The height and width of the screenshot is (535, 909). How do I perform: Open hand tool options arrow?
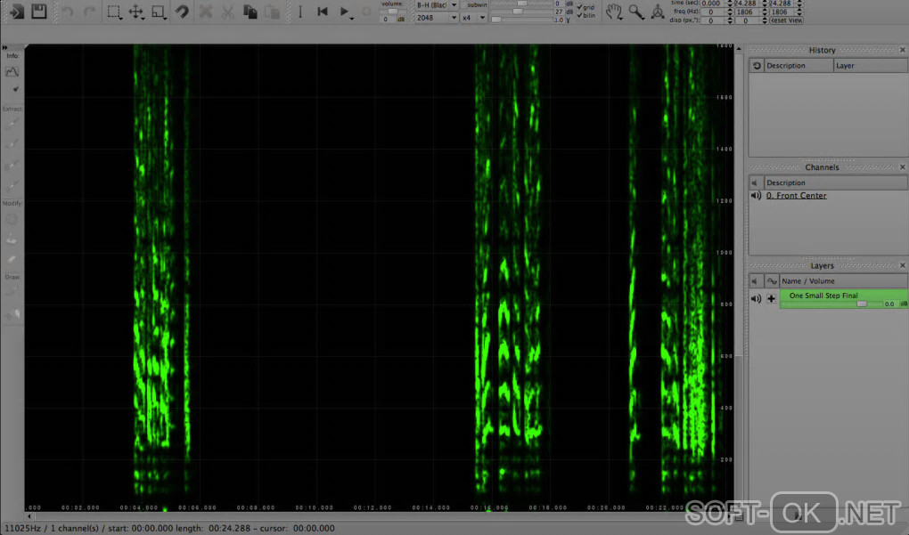(x=621, y=19)
